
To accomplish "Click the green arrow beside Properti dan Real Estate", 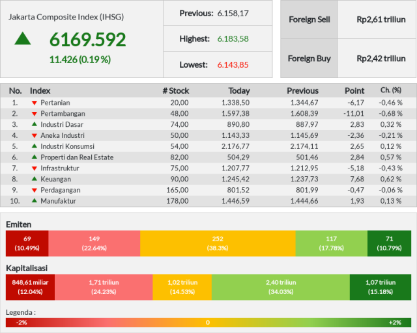I will coord(35,157).
